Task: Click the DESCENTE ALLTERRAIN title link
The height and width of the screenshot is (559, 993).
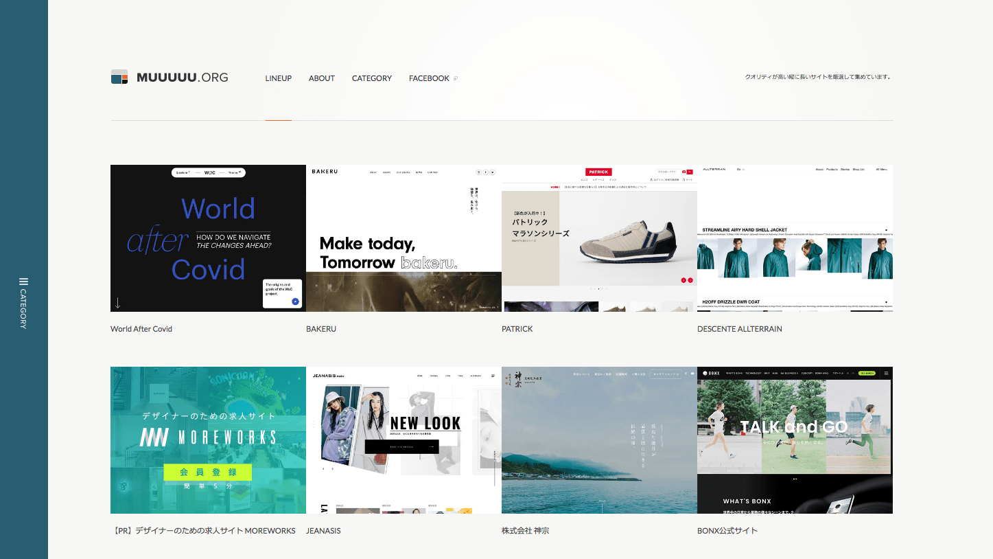Action: point(740,329)
